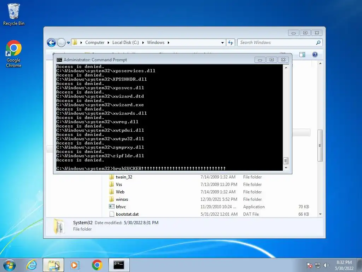Open the Recycle Bin desktop icon
Screen dimensions: 362x272
14,14
